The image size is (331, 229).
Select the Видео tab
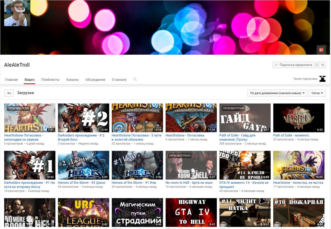tap(30, 79)
